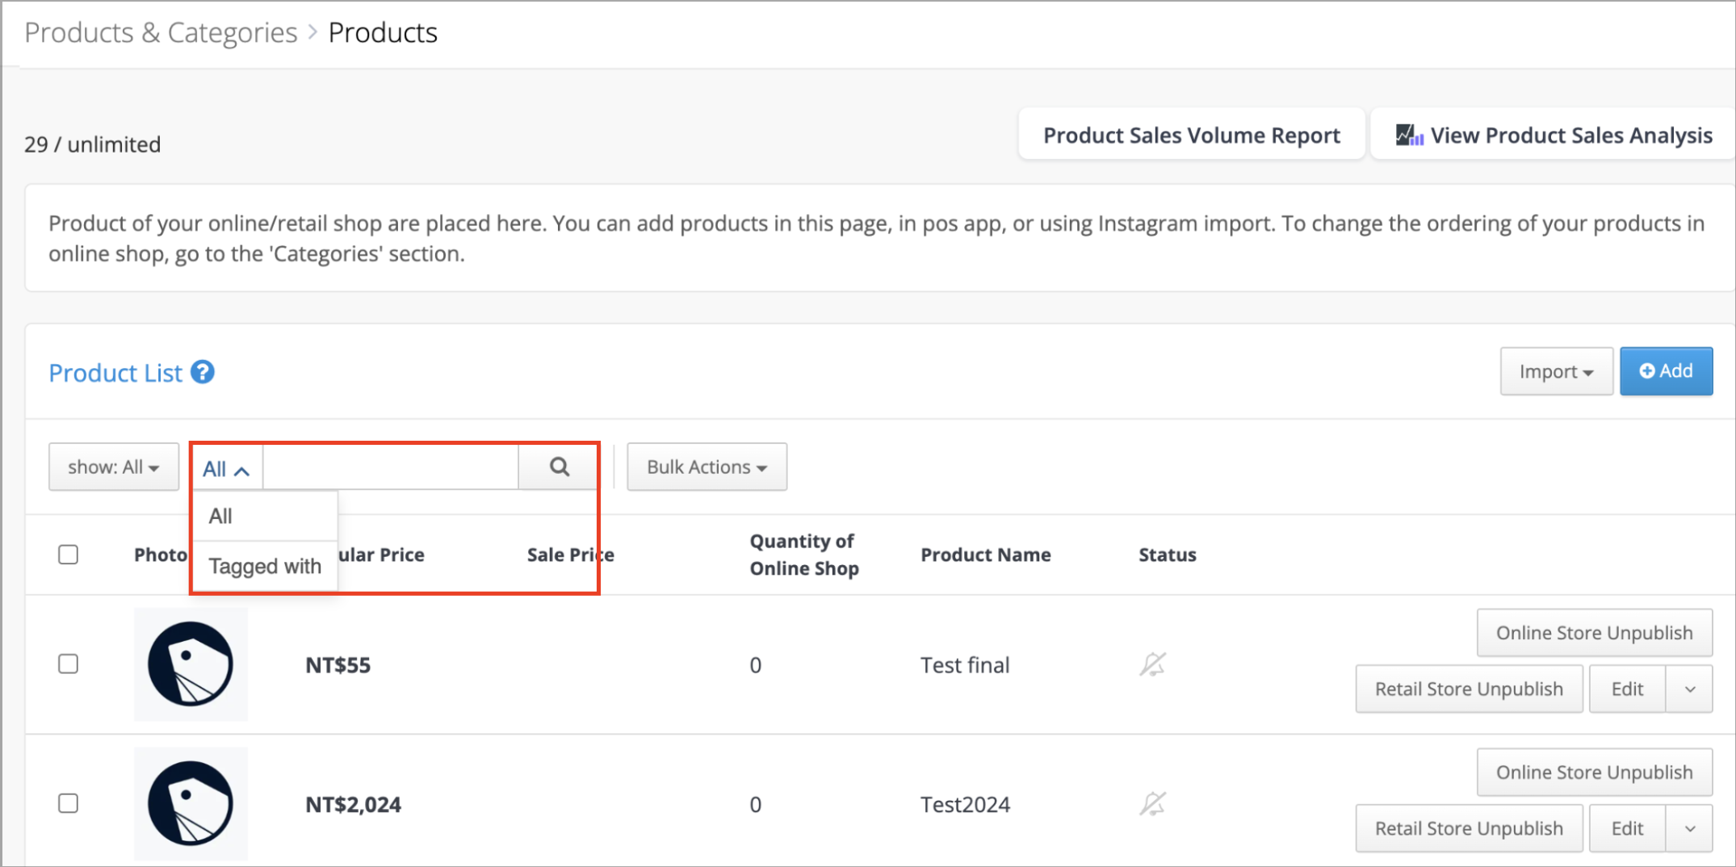
Task: Choose 'All' in the search-type menu
Action: coord(265,516)
